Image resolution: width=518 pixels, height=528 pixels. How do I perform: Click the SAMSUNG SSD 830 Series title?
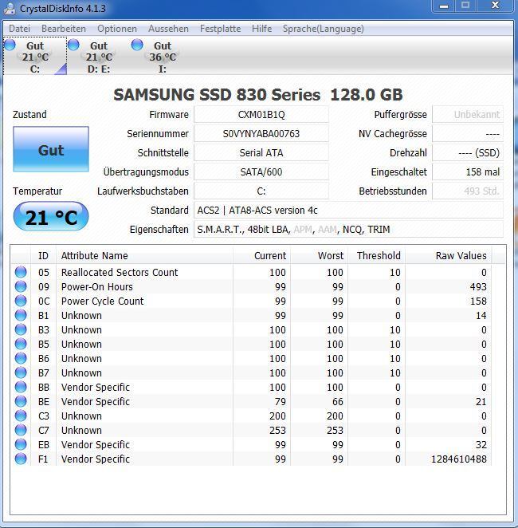(x=258, y=95)
